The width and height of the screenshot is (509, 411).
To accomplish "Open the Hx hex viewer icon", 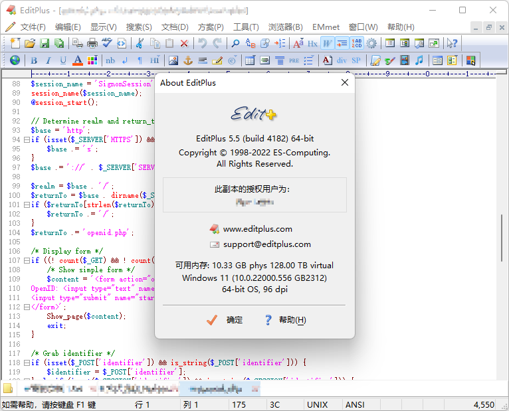I will pos(312,43).
